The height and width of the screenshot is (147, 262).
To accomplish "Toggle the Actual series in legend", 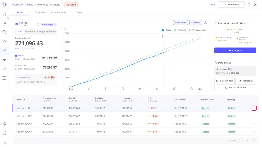I will click(166, 30).
